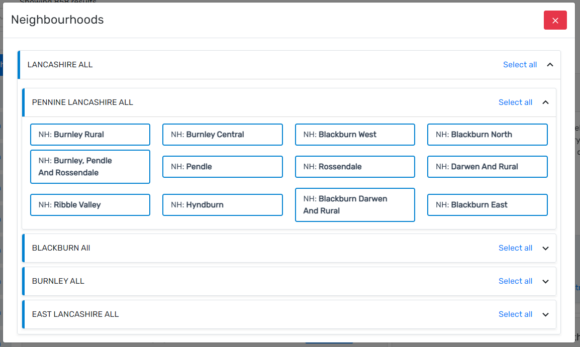Select all in BLACKBURN All
This screenshot has width=580, height=347.
click(x=515, y=248)
